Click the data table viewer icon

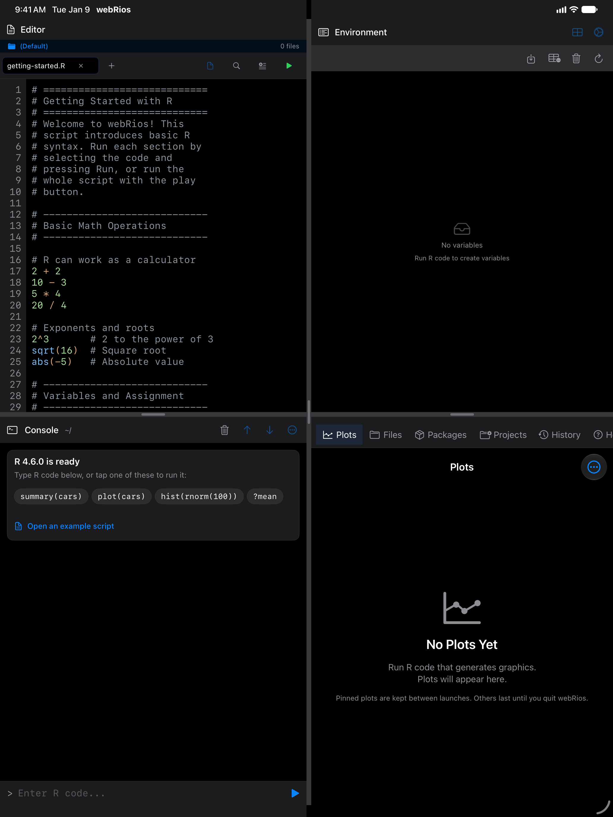pos(554,59)
